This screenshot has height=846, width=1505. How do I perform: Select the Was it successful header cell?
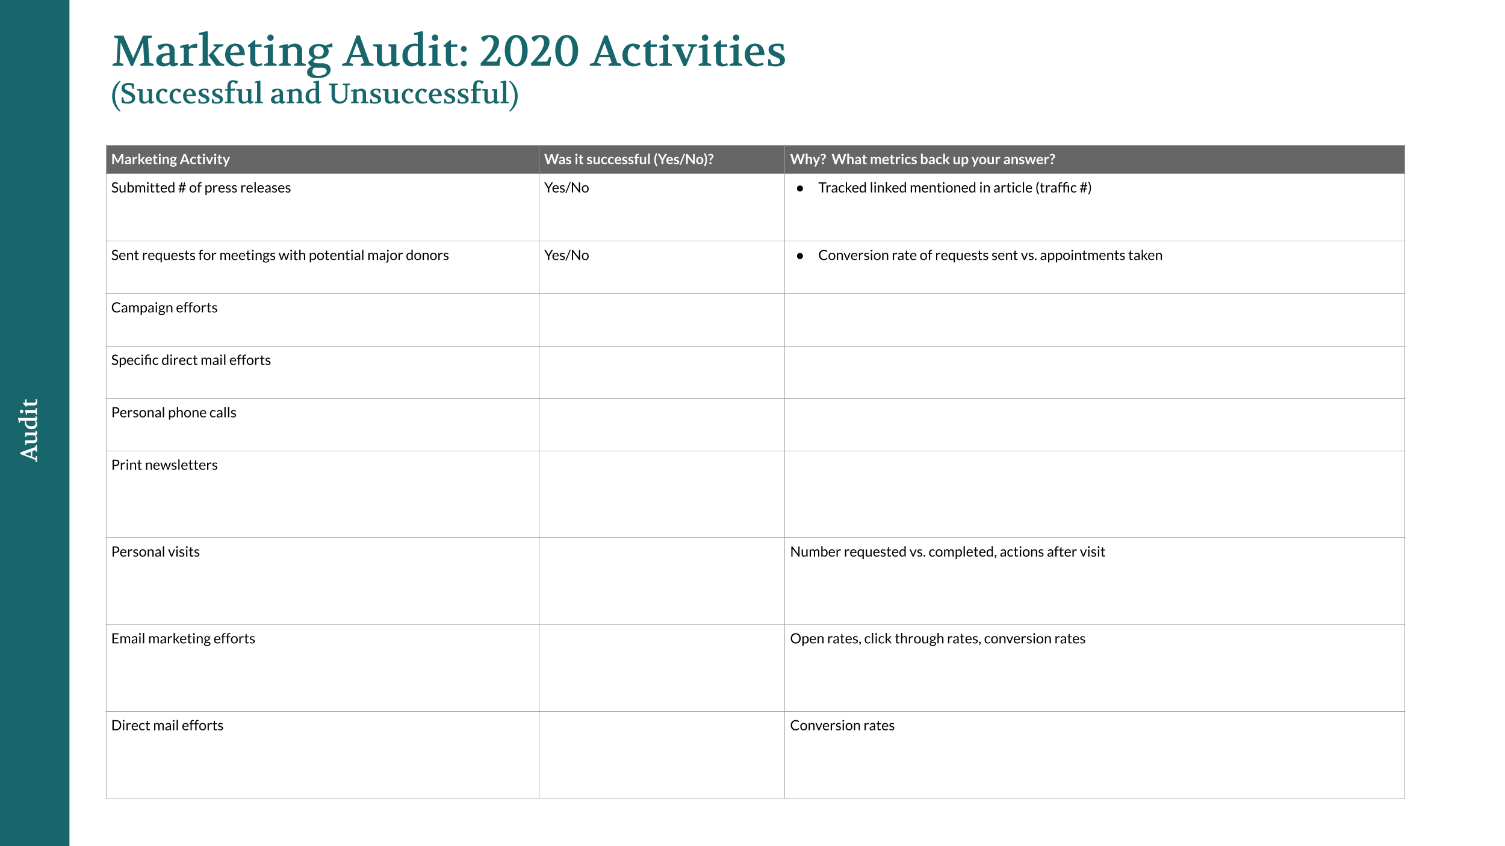[x=628, y=159]
